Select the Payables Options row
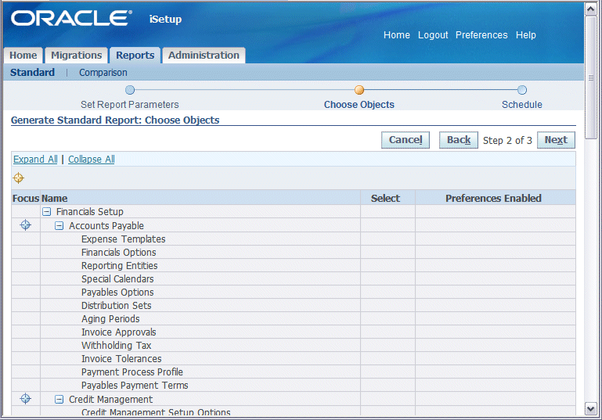602x420 pixels. tap(294, 293)
